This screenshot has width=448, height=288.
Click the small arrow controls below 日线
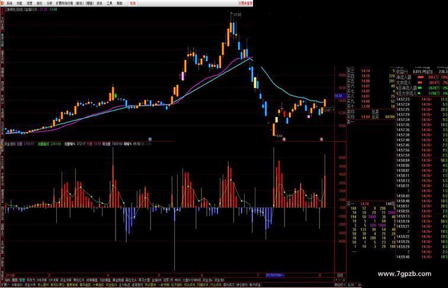(x=340, y=280)
